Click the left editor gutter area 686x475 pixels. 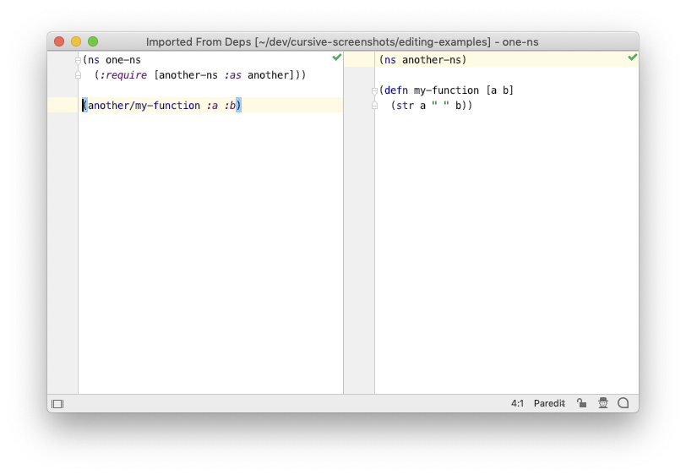coord(63,222)
